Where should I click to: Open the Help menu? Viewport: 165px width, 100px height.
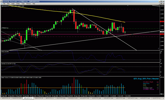(34, 4)
